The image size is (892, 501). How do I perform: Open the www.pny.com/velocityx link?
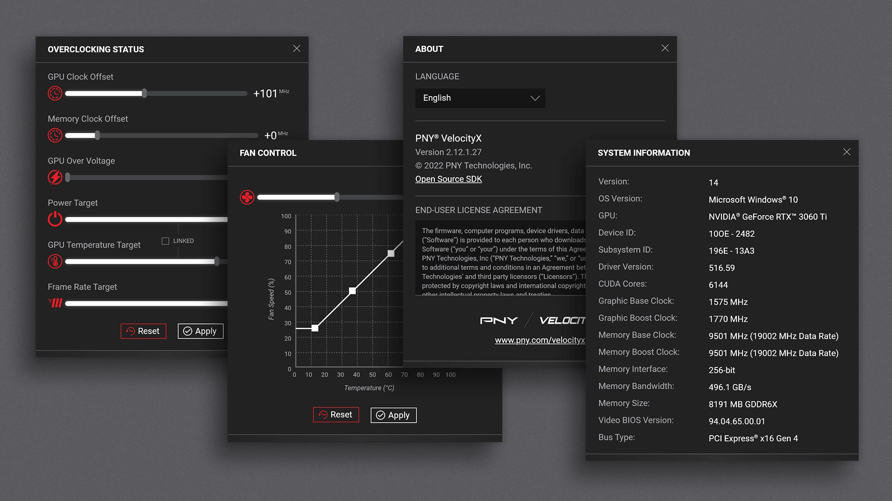tap(540, 340)
